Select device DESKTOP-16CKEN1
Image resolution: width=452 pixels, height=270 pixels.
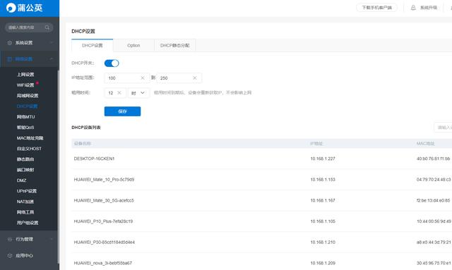click(x=94, y=159)
